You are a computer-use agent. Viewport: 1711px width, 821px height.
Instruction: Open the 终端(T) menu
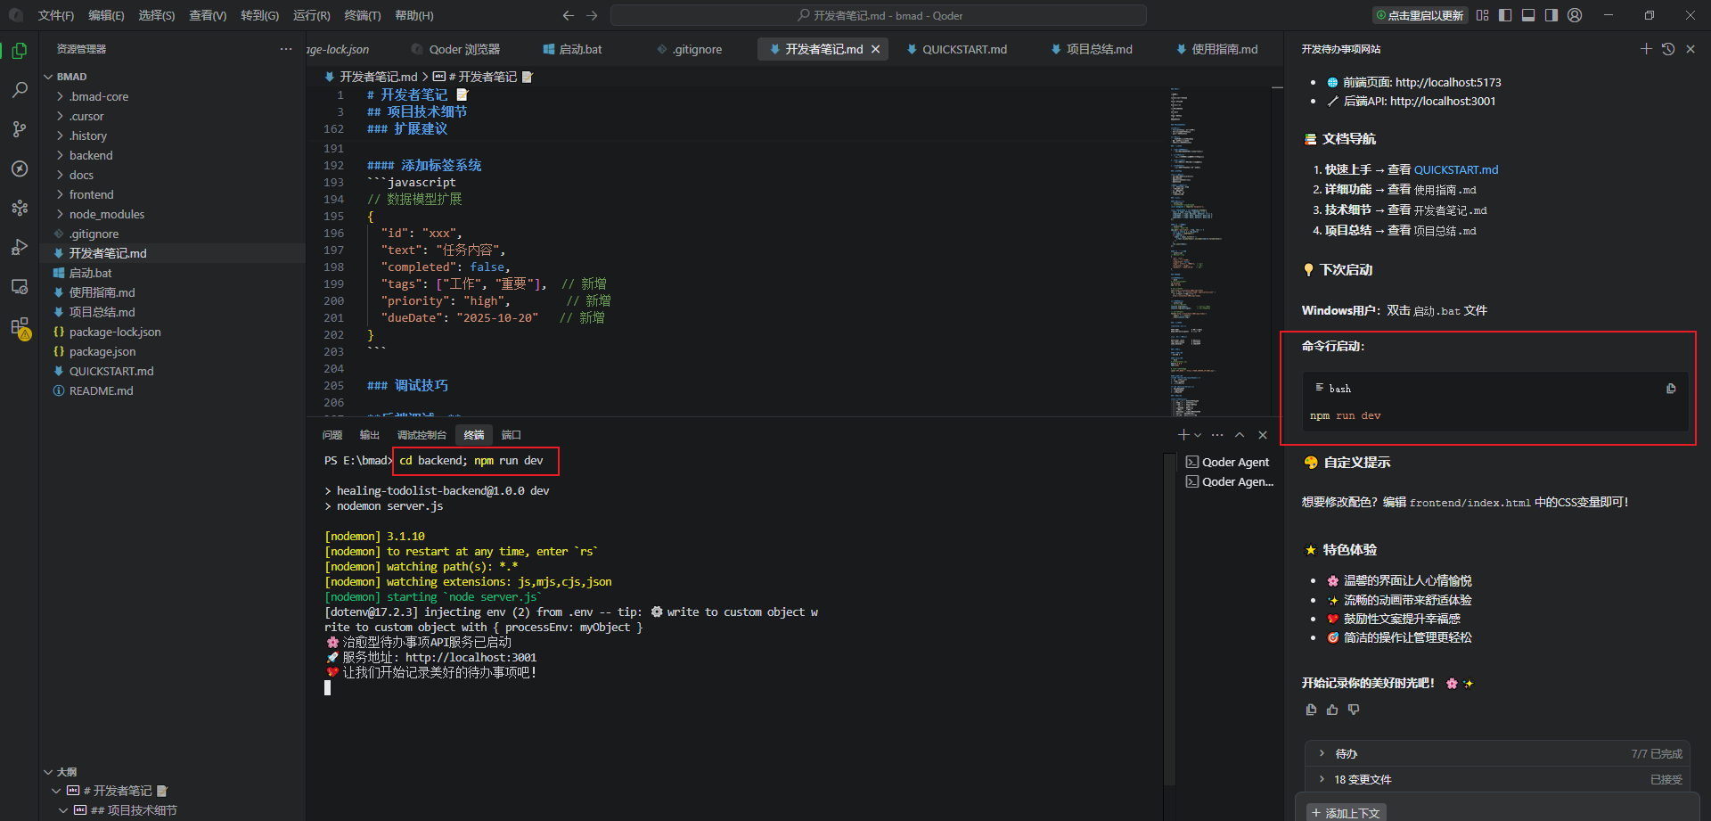point(362,15)
